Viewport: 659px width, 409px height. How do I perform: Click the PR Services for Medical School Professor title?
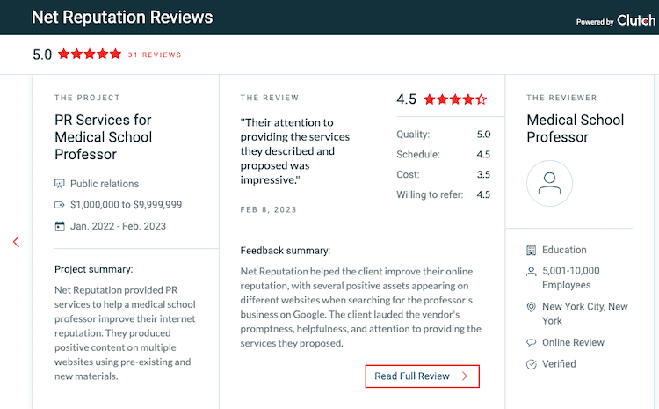point(104,136)
